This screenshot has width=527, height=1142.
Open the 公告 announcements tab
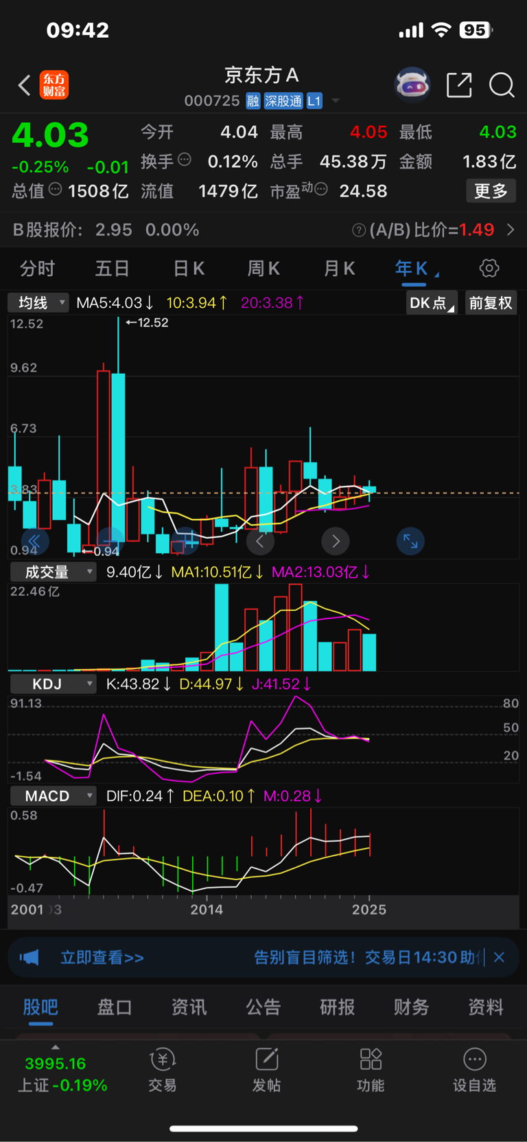tap(263, 1007)
